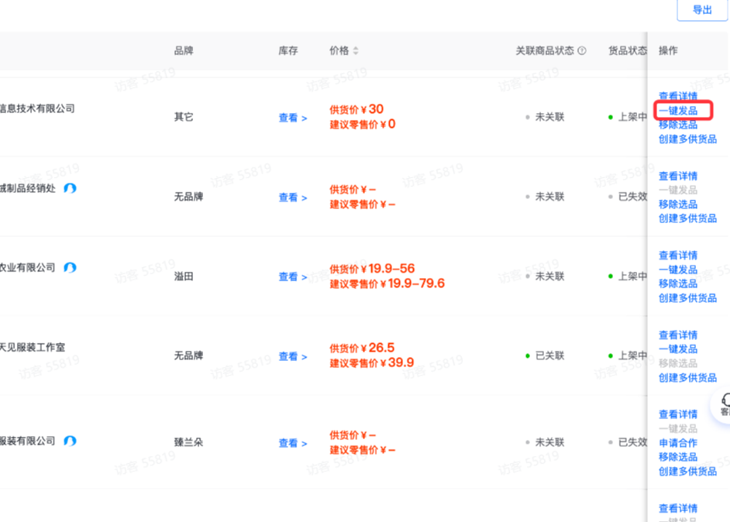
Task: Expand 查看 stock for 天见服装工作室
Action: tap(288, 355)
